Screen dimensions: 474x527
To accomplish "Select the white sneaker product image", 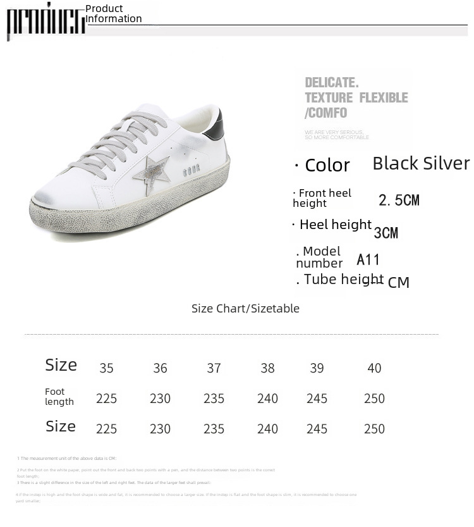I will pyautogui.click(x=130, y=171).
